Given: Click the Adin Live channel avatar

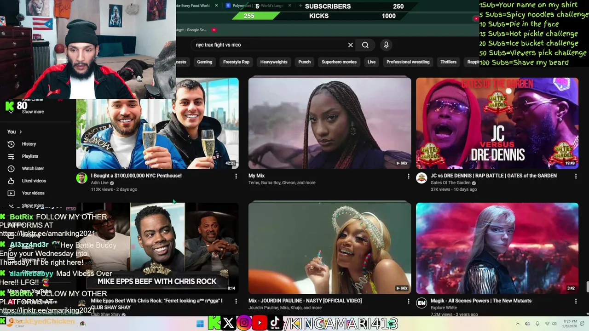Looking at the screenshot, I should tap(82, 178).
